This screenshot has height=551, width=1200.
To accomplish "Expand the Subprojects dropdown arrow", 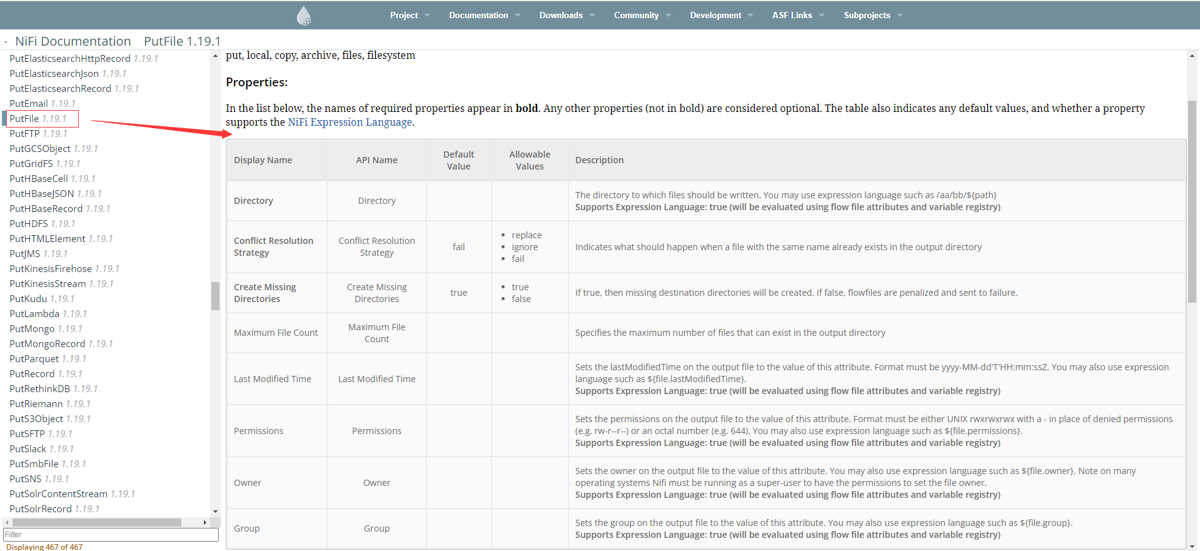I will (x=900, y=16).
